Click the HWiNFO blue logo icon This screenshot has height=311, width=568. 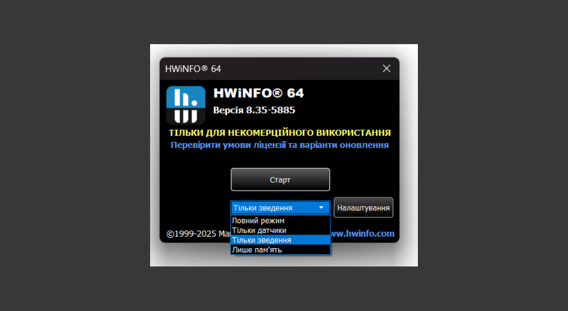pyautogui.click(x=186, y=105)
